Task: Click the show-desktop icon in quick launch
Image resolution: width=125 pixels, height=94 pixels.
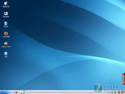Action: pos(14,92)
